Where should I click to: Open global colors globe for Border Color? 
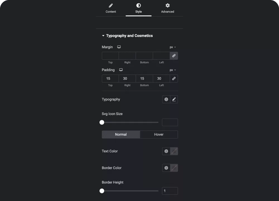coord(166,168)
